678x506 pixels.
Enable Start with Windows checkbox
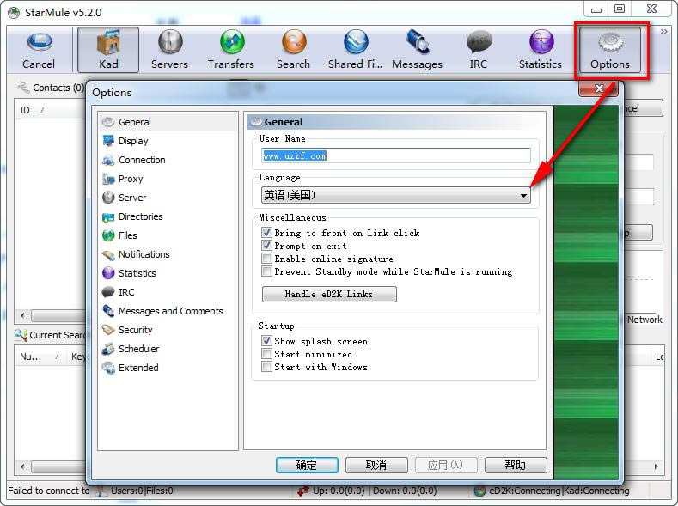click(266, 367)
